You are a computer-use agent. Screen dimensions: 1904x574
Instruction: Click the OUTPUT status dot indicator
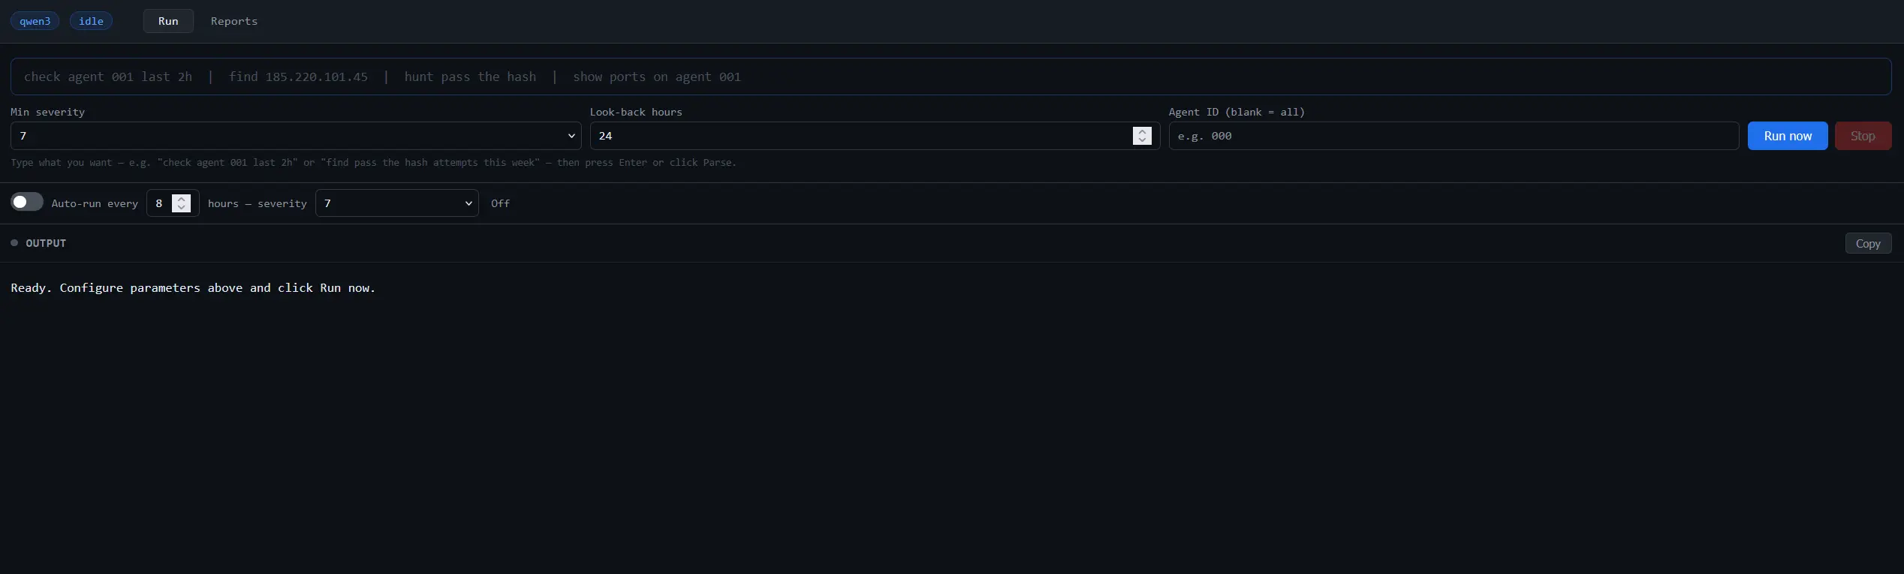14,242
